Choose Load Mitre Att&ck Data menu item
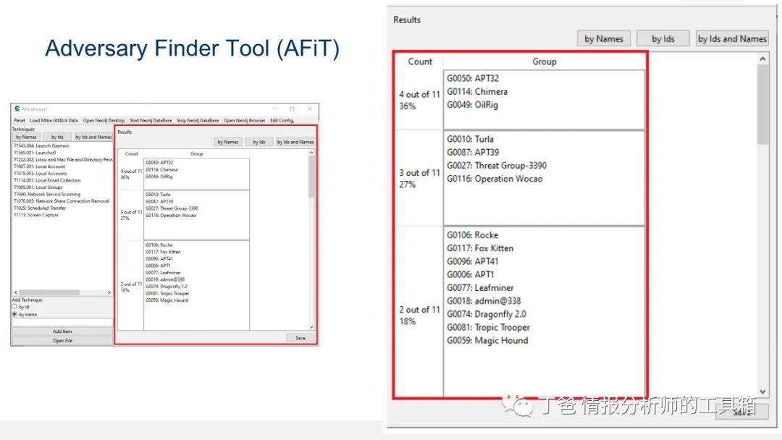The image size is (782, 440). (x=54, y=121)
